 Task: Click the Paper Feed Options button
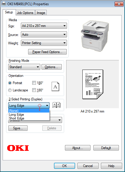point(47,52)
